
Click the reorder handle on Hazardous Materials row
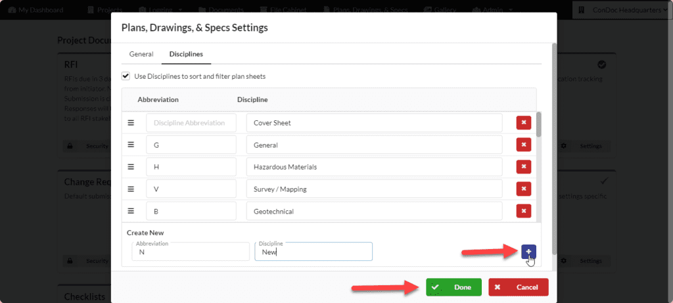pyautogui.click(x=131, y=167)
